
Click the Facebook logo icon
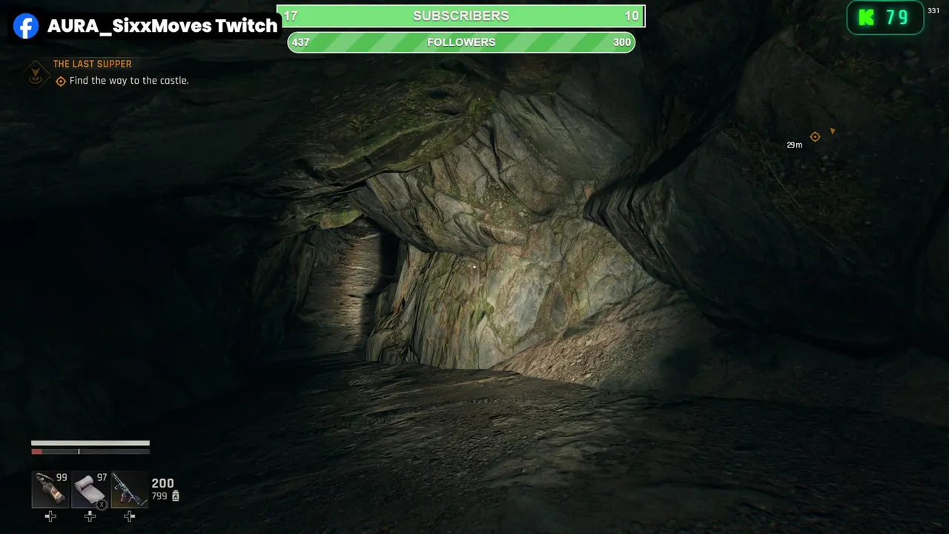click(x=26, y=26)
